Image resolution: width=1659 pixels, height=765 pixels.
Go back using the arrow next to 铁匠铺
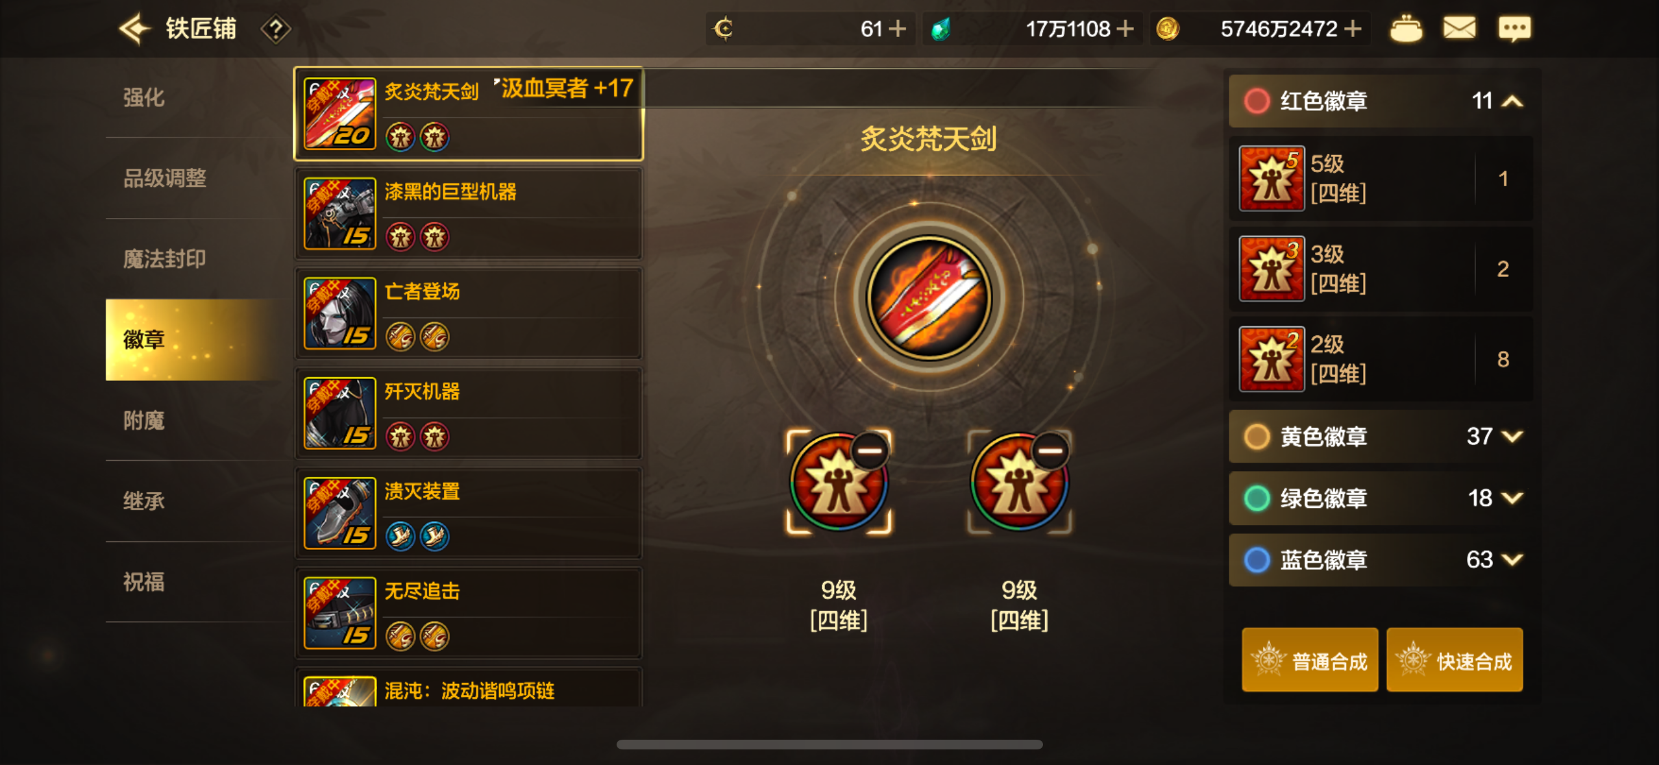click(x=134, y=29)
